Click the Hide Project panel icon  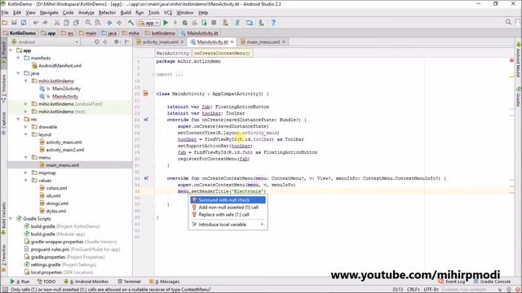tap(127, 42)
